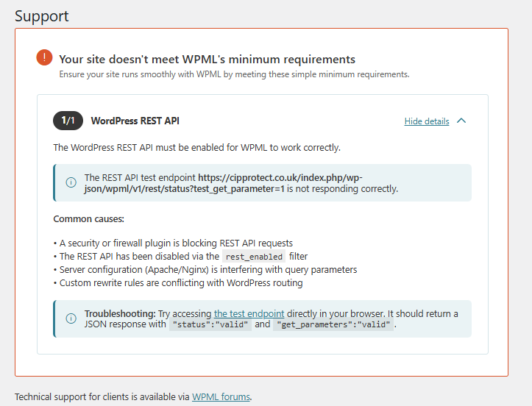Click the Common causes heading
Screen dimensions: 532x406
tap(89, 219)
